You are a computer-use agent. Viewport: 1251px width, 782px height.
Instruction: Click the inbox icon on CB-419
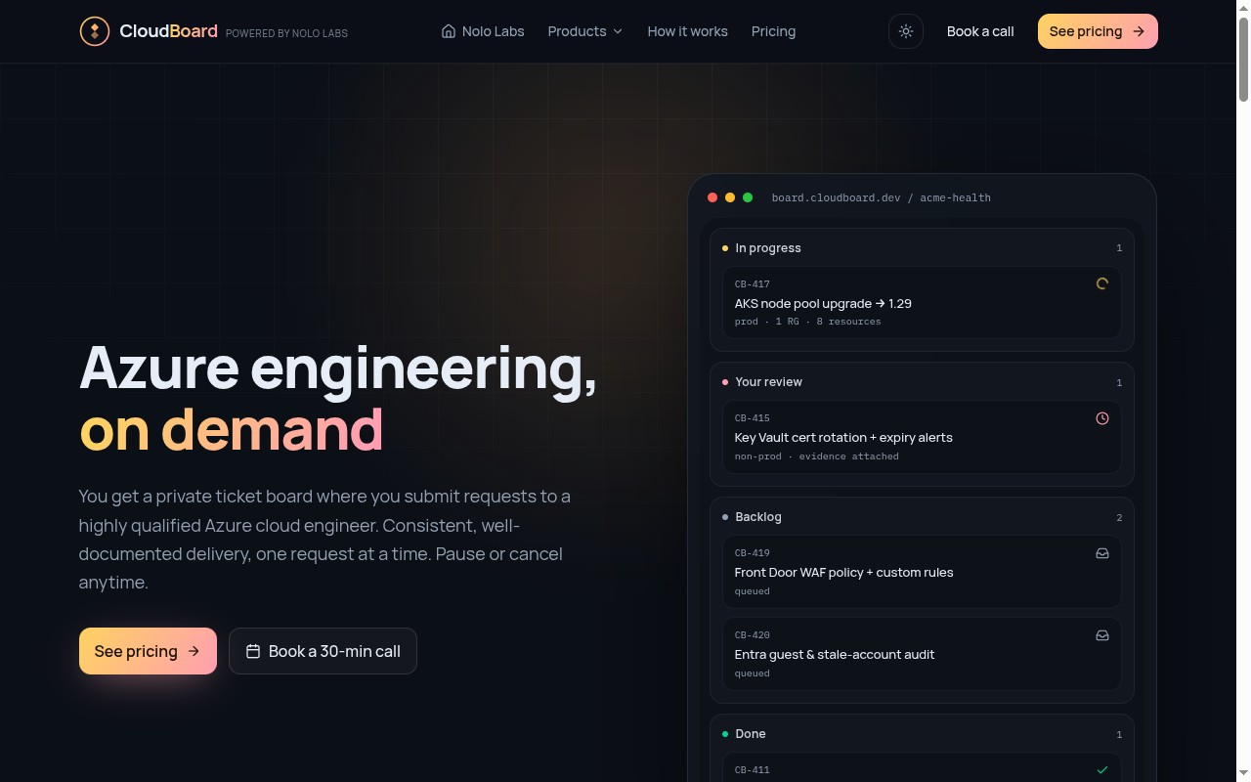point(1102,553)
